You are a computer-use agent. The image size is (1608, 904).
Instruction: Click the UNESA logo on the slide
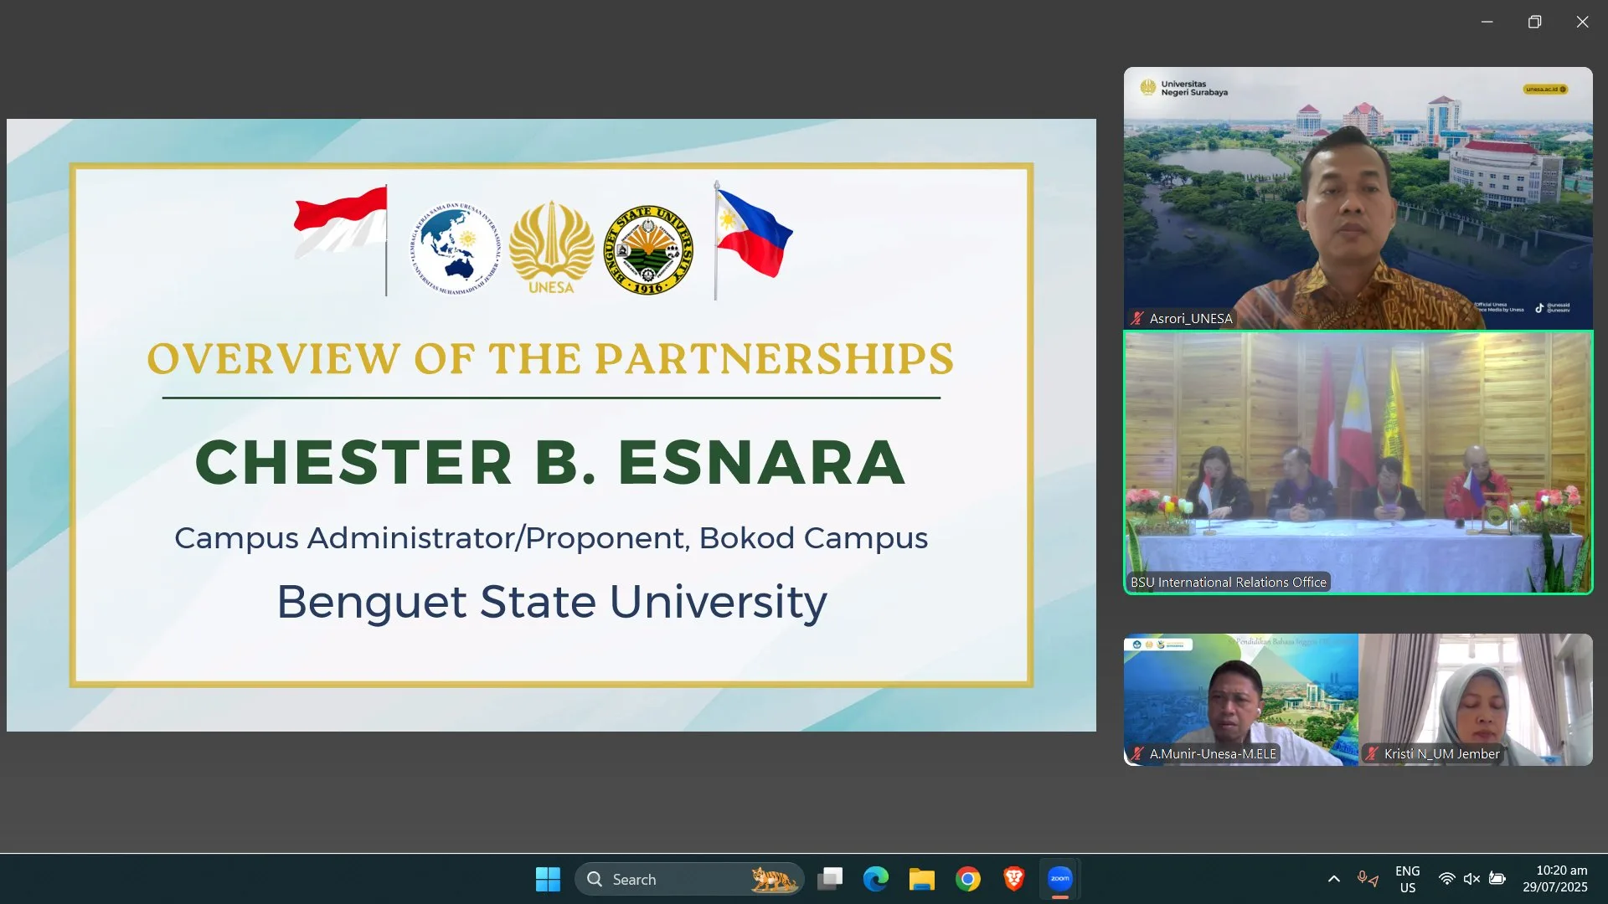point(551,247)
